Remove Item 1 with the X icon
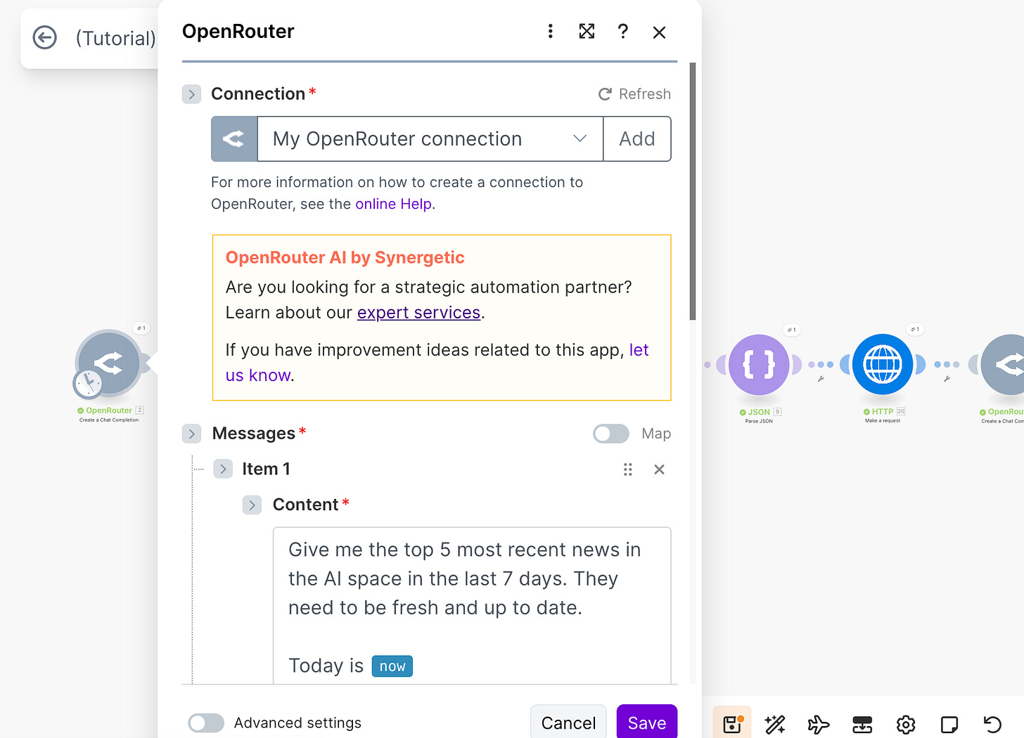Screen dimensions: 1024x738 [659, 470]
